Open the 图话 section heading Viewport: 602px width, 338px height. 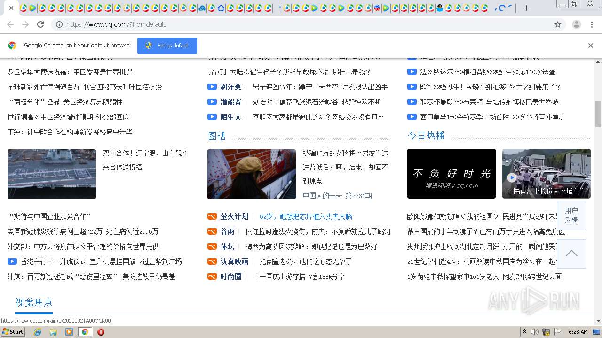pos(217,136)
